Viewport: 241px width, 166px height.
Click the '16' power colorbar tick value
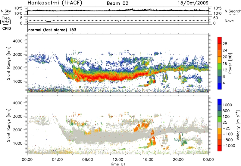pyautogui.click(x=225, y=63)
